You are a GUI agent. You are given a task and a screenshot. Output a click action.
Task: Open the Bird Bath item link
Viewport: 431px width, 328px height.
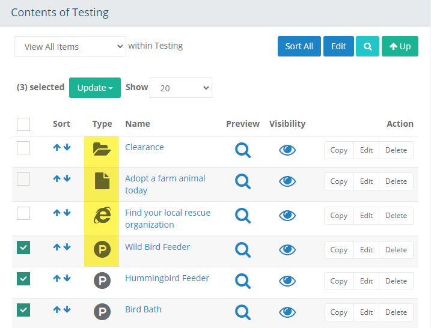point(143,309)
